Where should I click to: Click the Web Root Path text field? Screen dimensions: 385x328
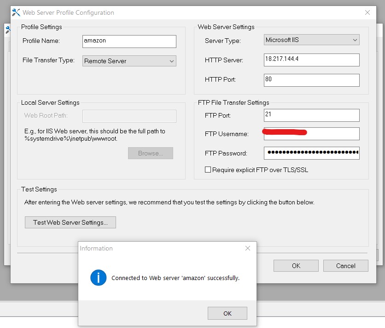coord(129,115)
